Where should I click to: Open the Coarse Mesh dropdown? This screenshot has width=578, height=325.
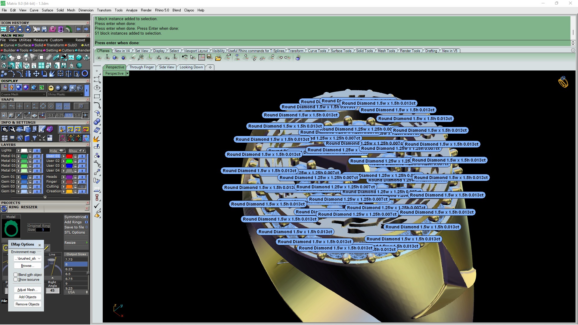(x=23, y=94)
